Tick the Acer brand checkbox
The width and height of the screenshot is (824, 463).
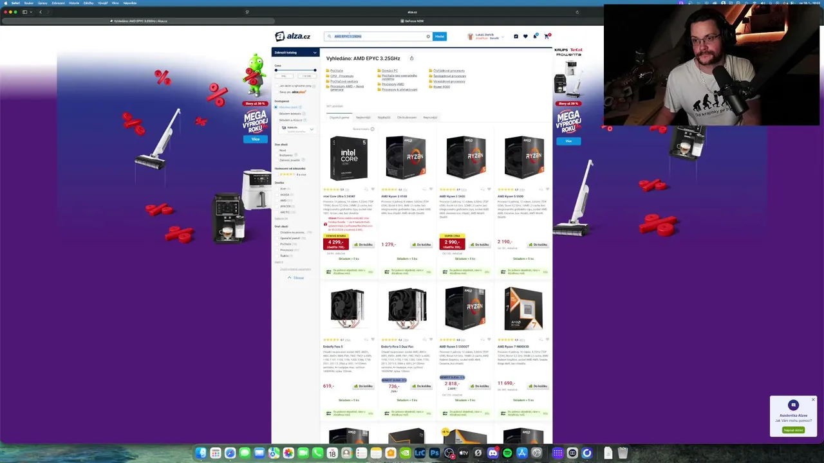[x=277, y=189]
